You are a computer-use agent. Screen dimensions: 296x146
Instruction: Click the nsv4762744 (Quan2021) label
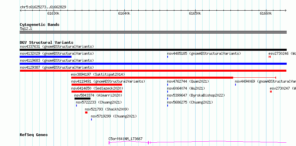tap(188, 81)
